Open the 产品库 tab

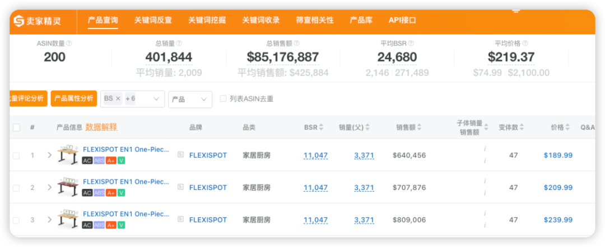[361, 20]
